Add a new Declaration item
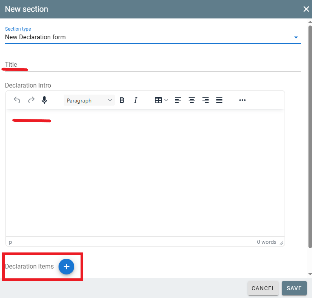 pos(66,267)
